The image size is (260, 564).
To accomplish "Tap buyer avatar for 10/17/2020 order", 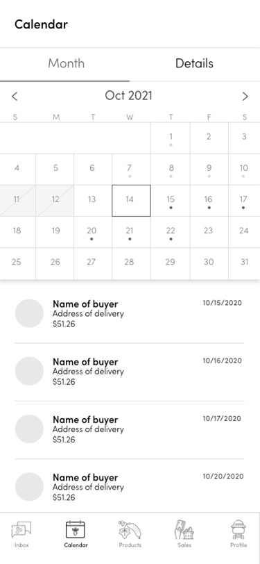I will click(x=29, y=429).
